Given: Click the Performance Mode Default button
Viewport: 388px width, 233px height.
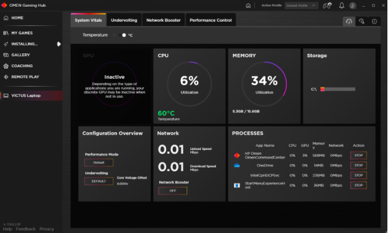Looking at the screenshot, I should 99,162.
